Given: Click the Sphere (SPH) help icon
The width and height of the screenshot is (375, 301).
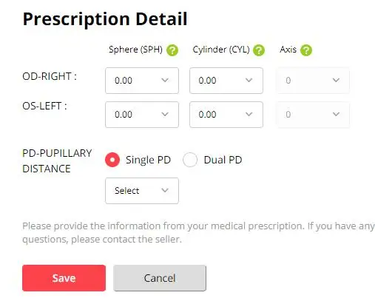Looking at the screenshot, I should (x=172, y=50).
